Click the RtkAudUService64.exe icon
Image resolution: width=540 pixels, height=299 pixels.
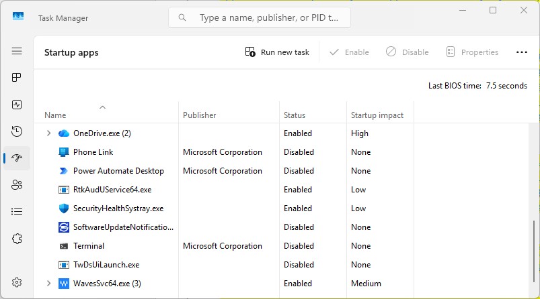(64, 190)
